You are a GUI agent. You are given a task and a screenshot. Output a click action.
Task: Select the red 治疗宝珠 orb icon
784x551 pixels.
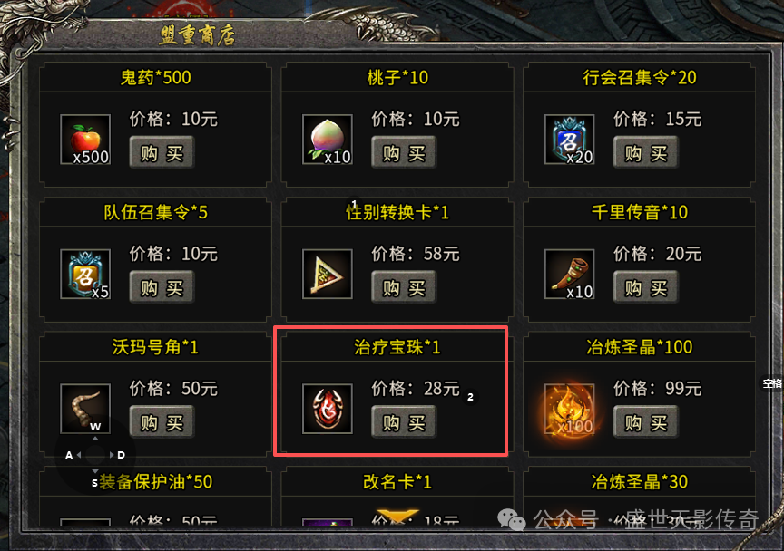point(328,409)
